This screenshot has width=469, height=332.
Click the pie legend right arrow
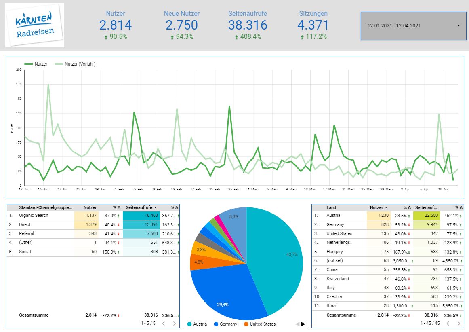click(x=303, y=324)
